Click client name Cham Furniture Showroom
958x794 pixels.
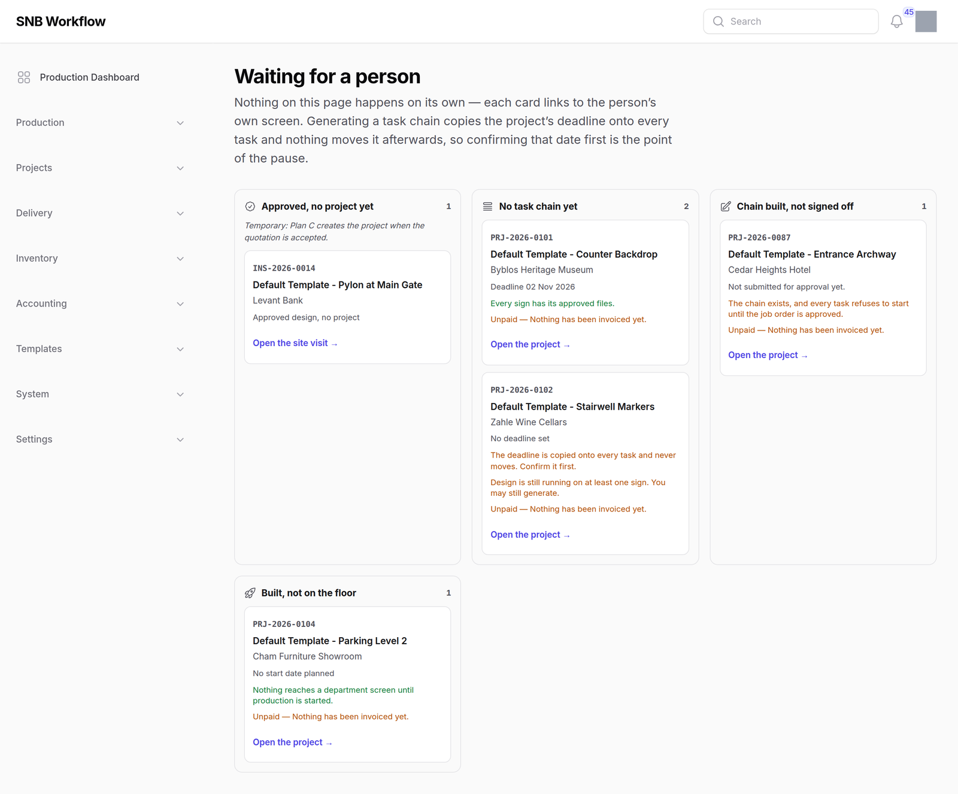pos(307,656)
